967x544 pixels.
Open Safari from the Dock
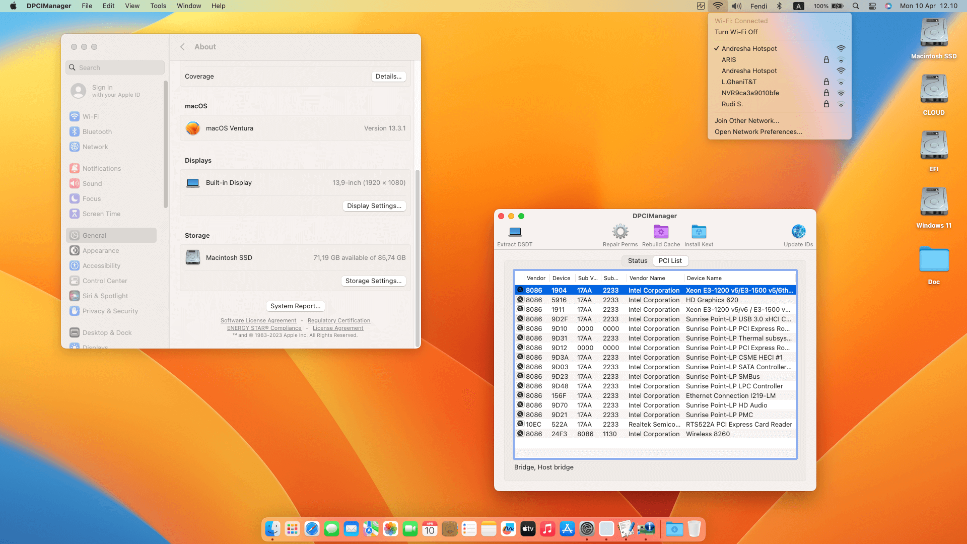312,529
